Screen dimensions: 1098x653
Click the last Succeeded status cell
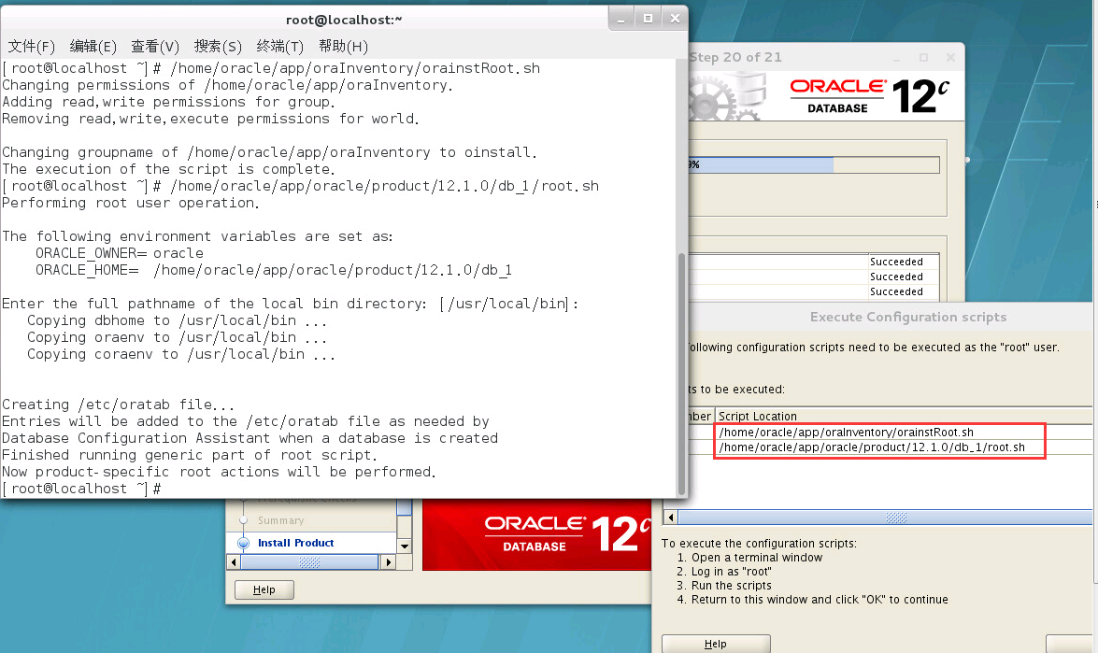904,291
